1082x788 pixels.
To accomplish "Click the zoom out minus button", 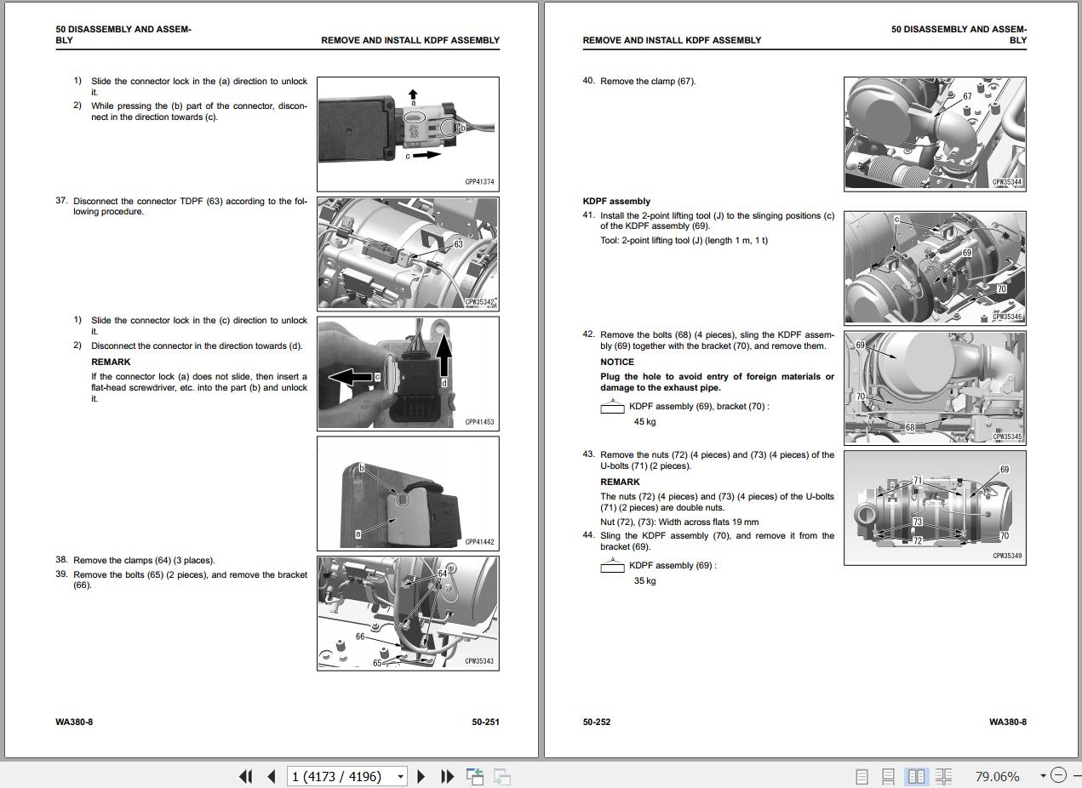I will (1058, 775).
